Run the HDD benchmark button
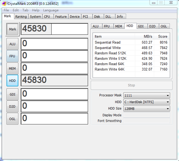This screenshot has height=161, width=179. click(12, 80)
